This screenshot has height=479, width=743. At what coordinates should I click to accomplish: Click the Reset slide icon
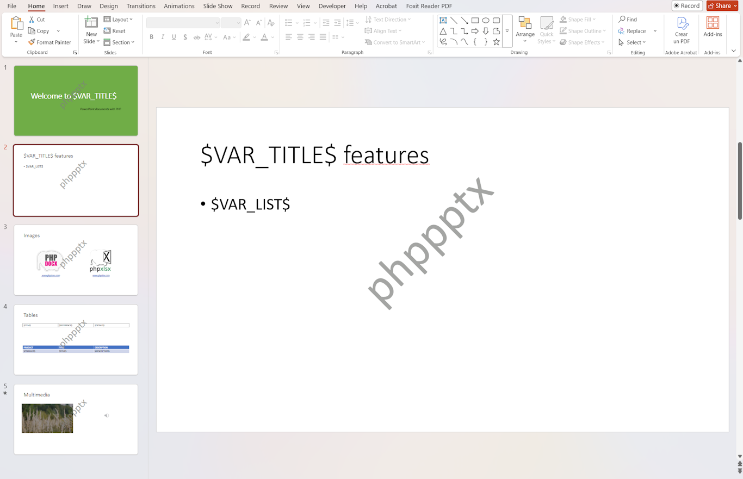107,31
